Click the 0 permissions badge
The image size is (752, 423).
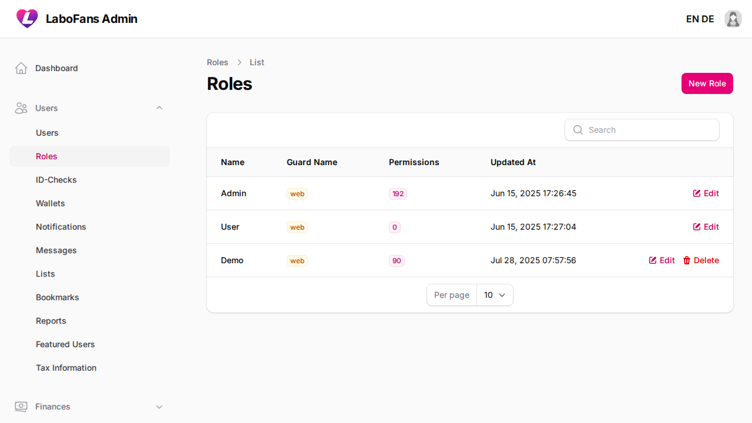[x=395, y=227]
